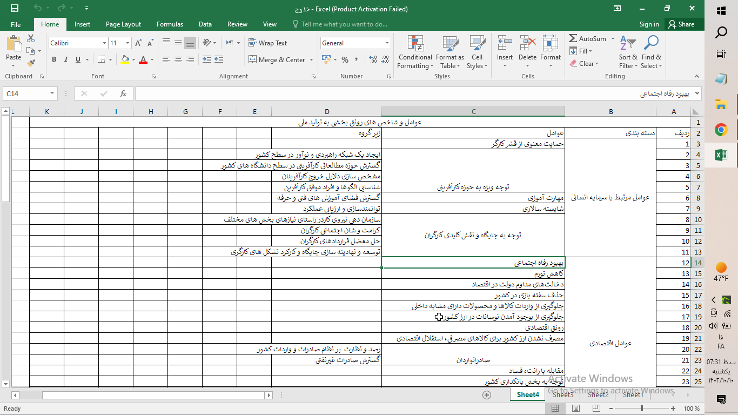Toggle Italic text formatting
The height and width of the screenshot is (415, 738).
click(66, 60)
